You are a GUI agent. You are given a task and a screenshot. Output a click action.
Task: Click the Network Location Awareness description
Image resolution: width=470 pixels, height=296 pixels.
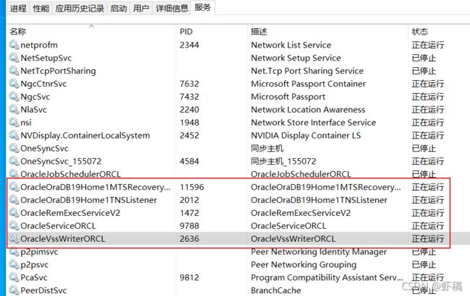[x=308, y=110]
